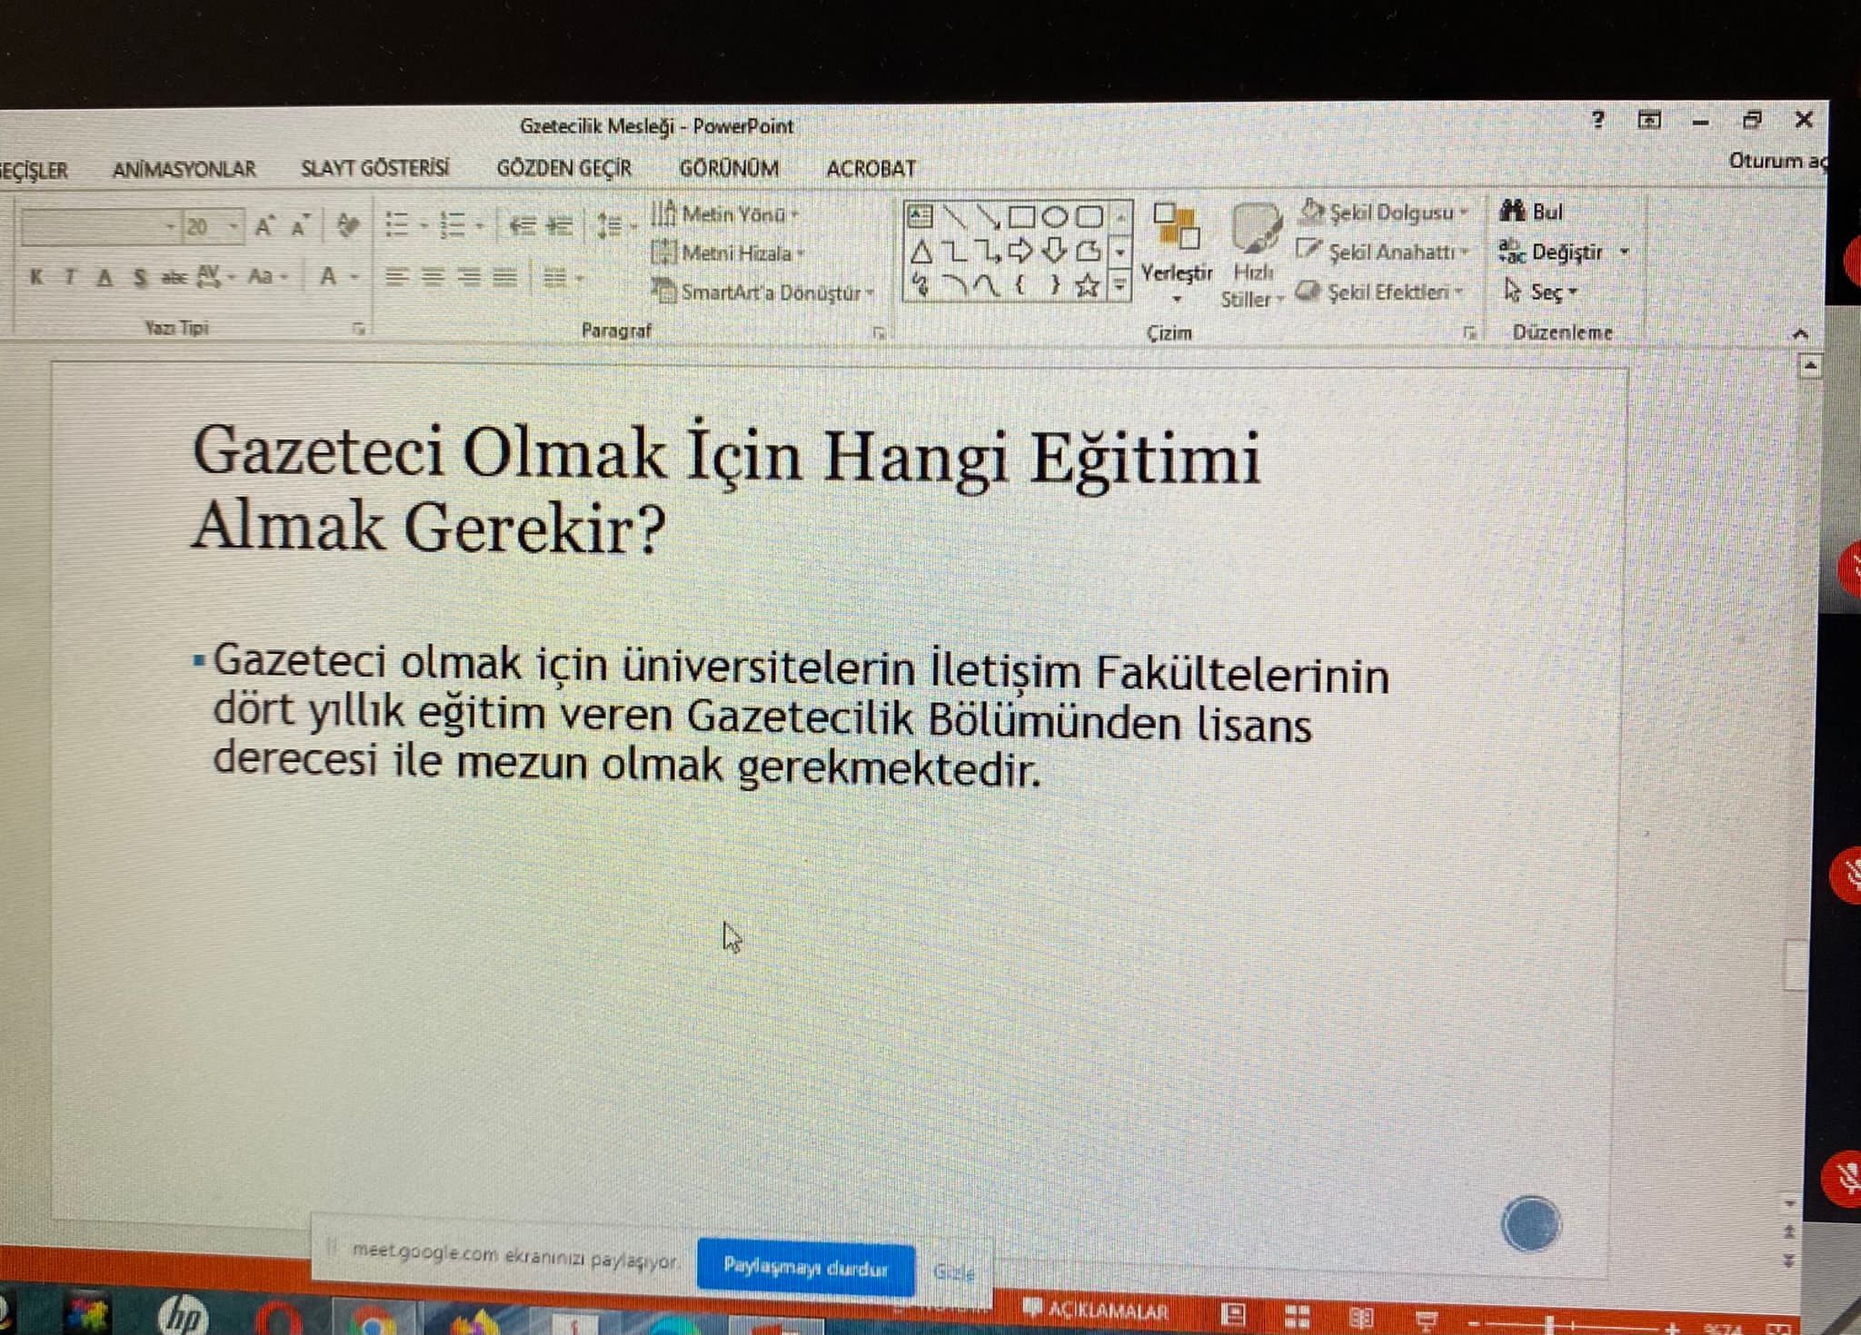Toggle text shadow (S)
This screenshot has width=1861, height=1335.
pyautogui.click(x=139, y=277)
